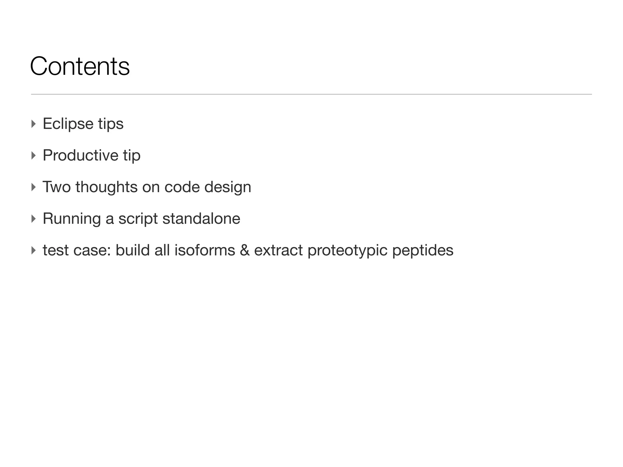Screen dimensions: 623x467
Task: Click the word 'standalone' in fourth bullet
Action: (201, 219)
